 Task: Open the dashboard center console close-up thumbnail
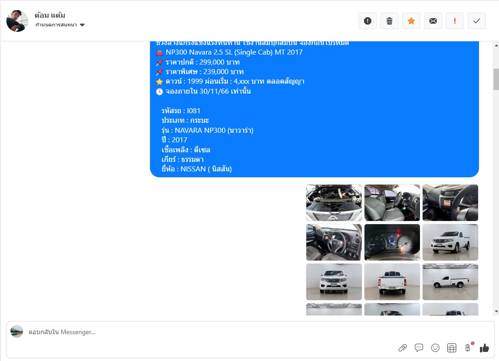pyautogui.click(x=450, y=203)
